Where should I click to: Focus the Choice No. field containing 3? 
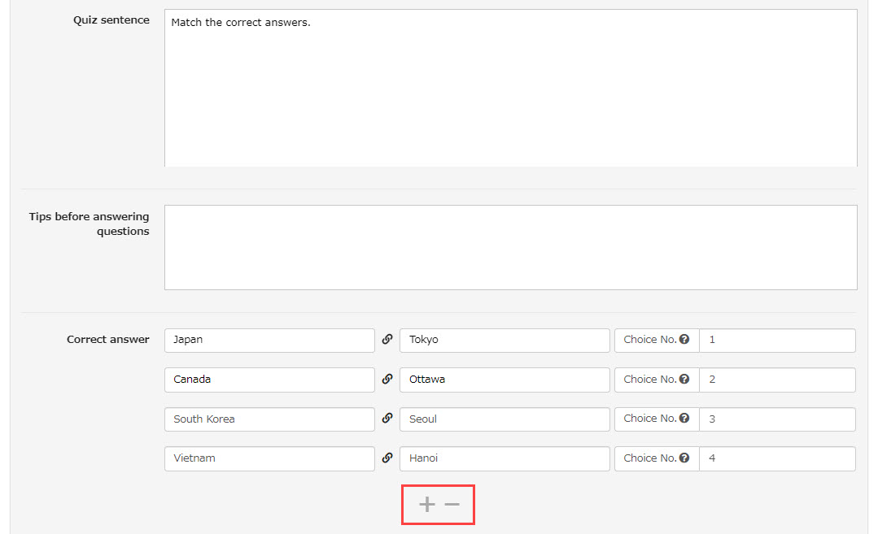[776, 419]
